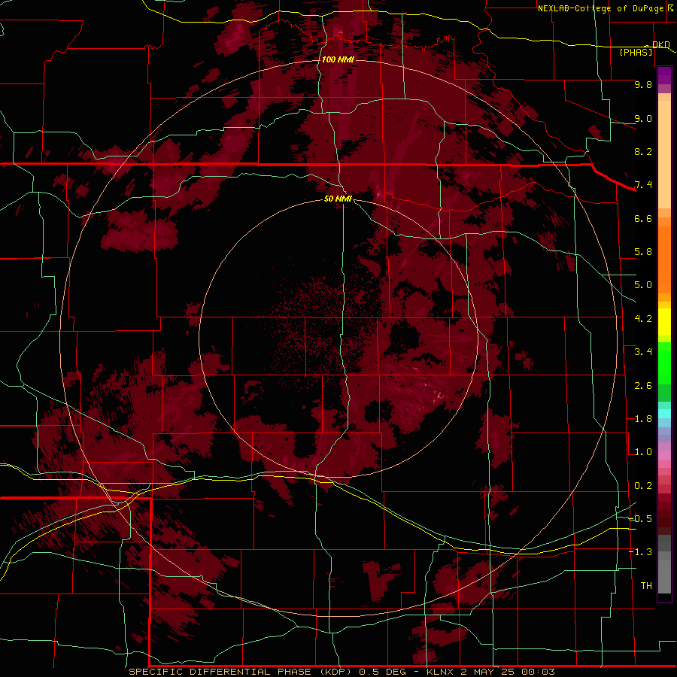Click the DKD label near the color bar
The width and height of the screenshot is (677, 677).
coord(660,44)
